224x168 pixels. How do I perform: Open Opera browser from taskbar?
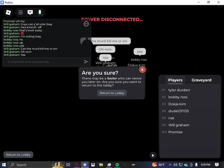click(x=77, y=165)
